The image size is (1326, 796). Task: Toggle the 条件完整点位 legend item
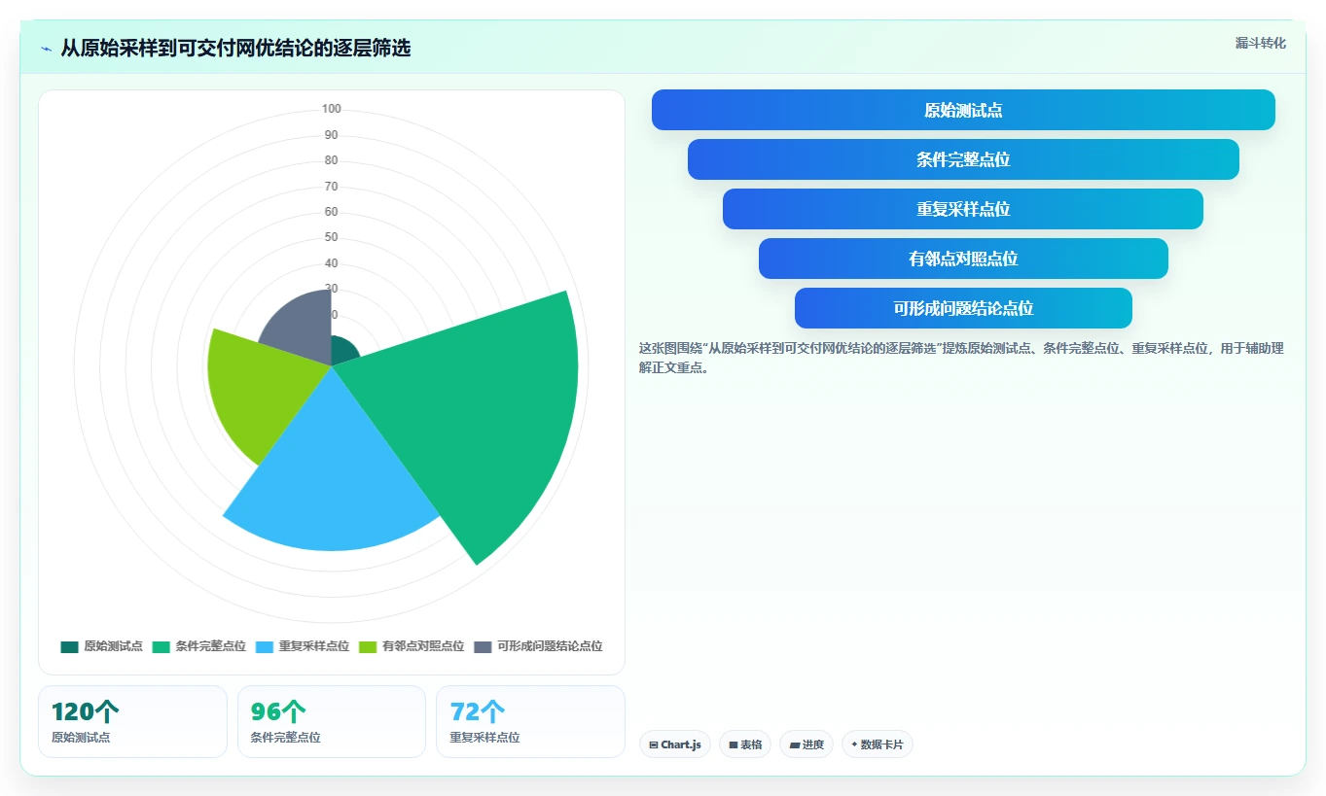(x=198, y=646)
